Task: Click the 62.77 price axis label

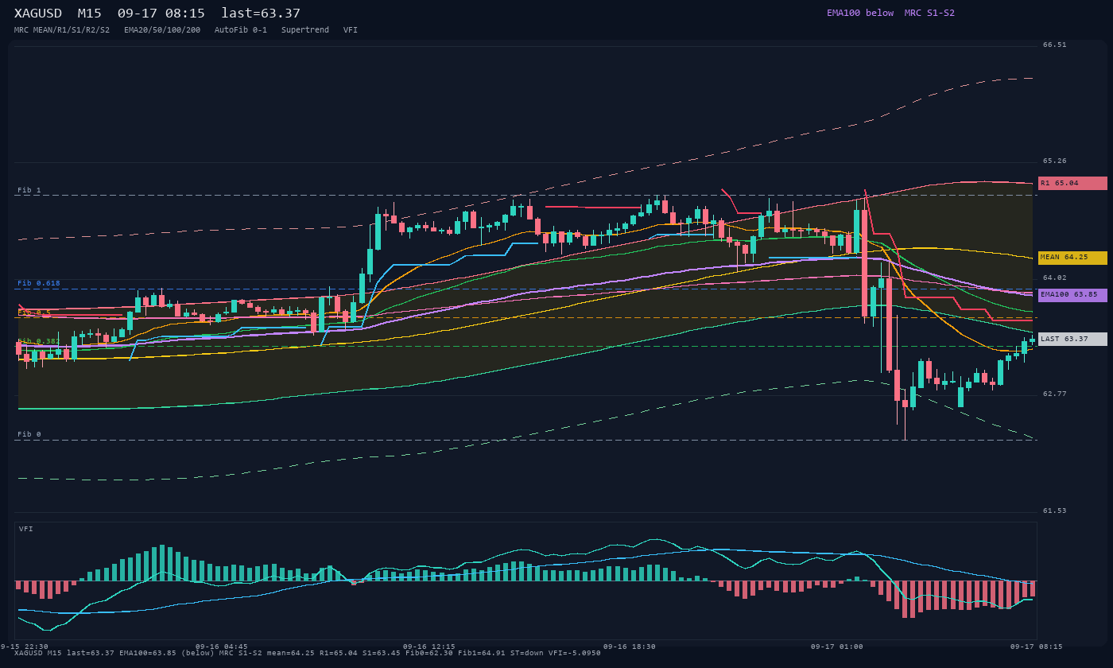Action: 1055,394
